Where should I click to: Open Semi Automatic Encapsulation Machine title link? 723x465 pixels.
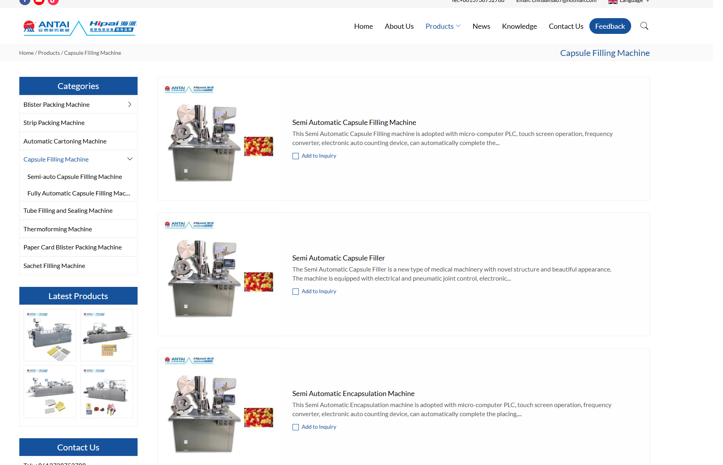(x=353, y=394)
